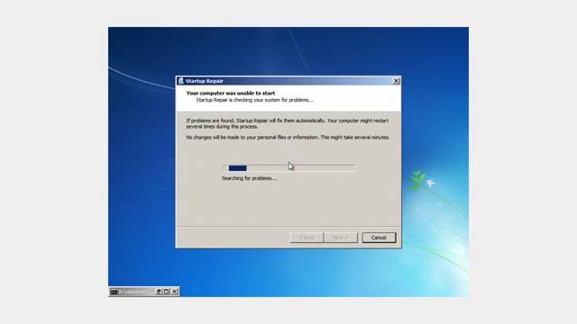The width and height of the screenshot is (577, 324).
Task: Restore the minimized console window
Action: tap(159, 292)
